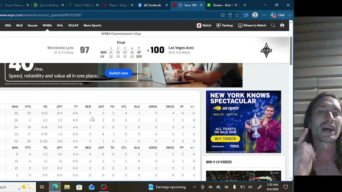Click the taskbar search box
This screenshot has width=342, height=192.
[17, 187]
